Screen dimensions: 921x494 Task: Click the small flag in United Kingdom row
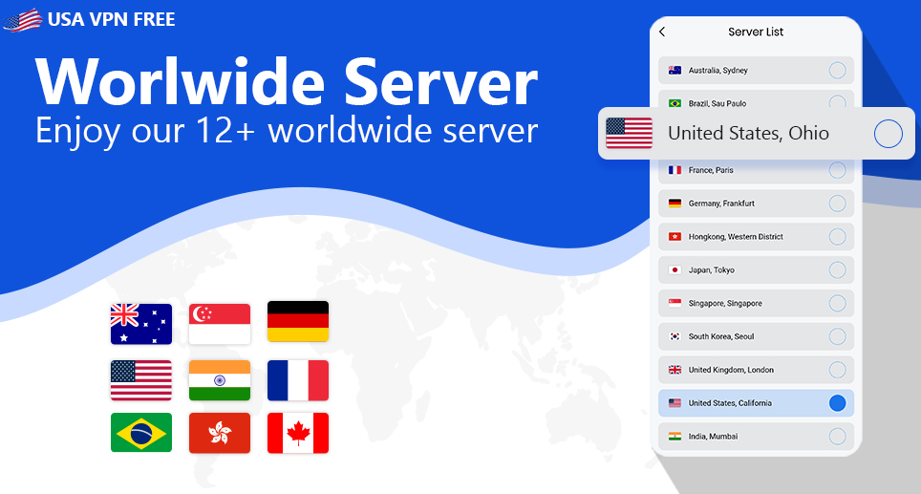tap(675, 370)
